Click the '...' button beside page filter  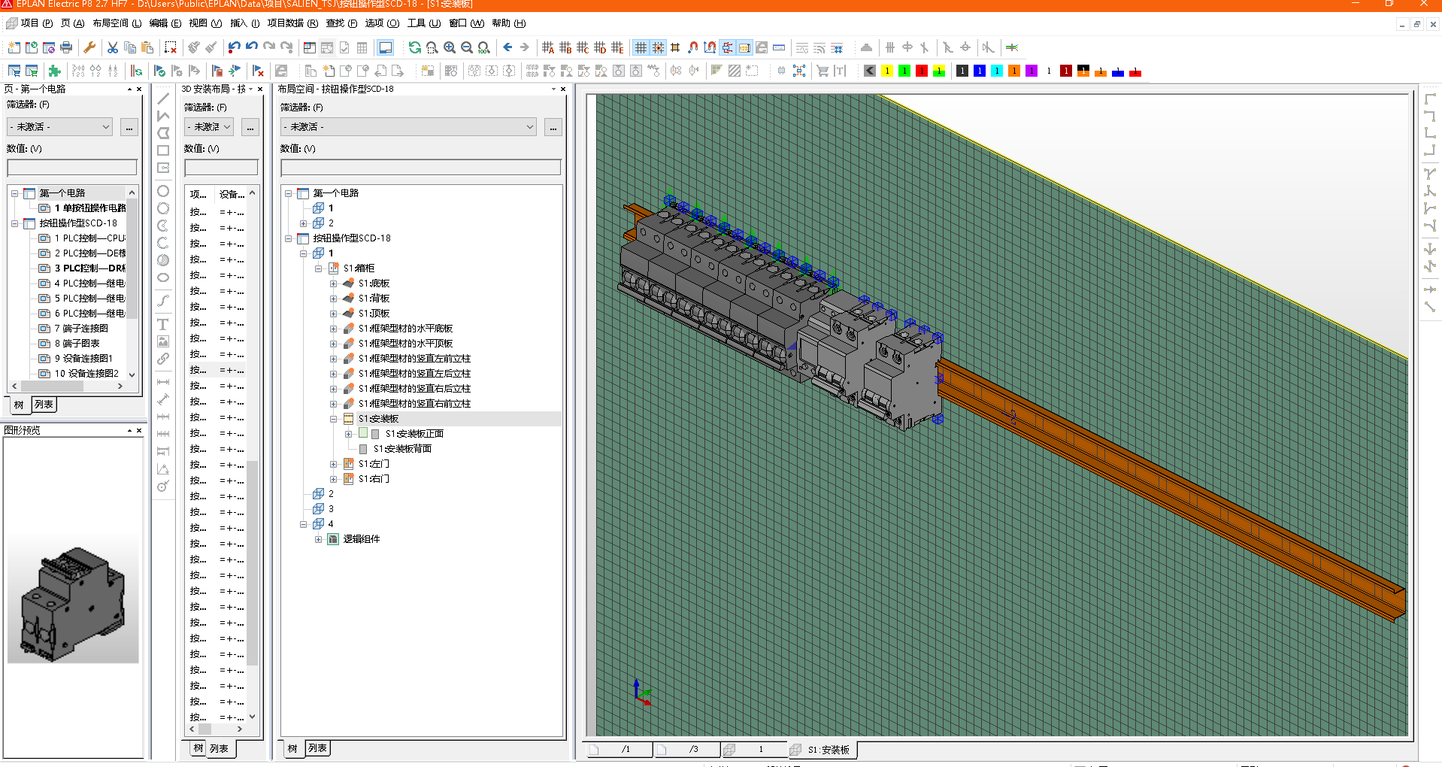point(129,127)
